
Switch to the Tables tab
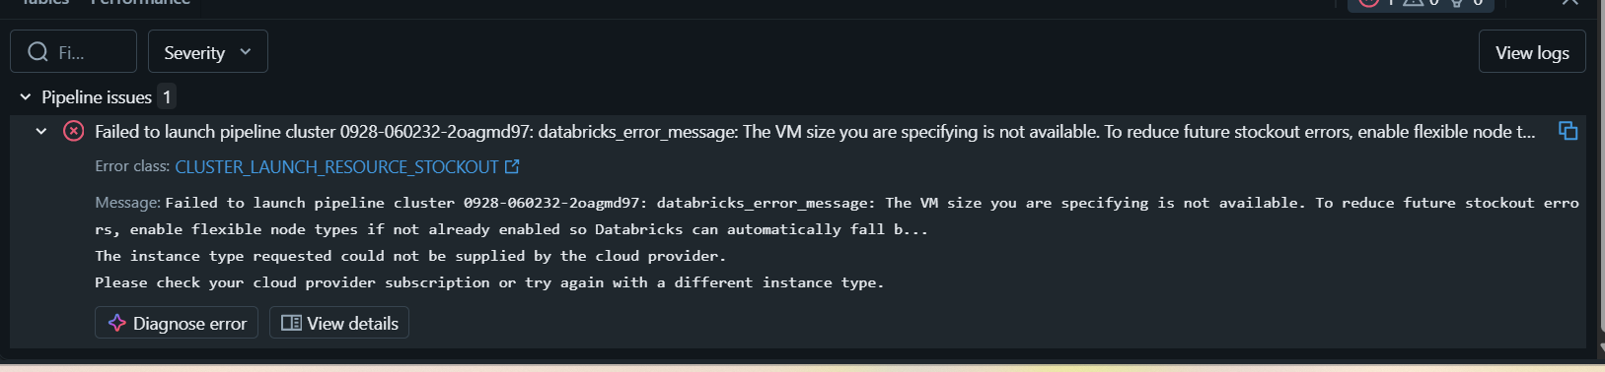[45, 3]
